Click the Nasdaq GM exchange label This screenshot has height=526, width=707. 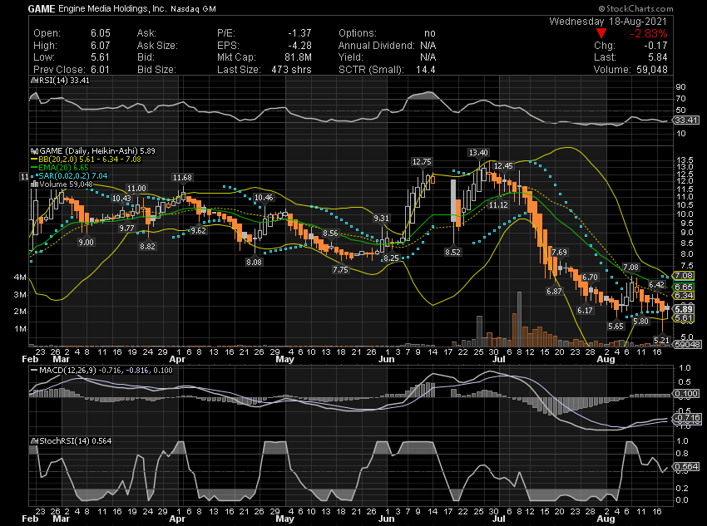point(193,9)
